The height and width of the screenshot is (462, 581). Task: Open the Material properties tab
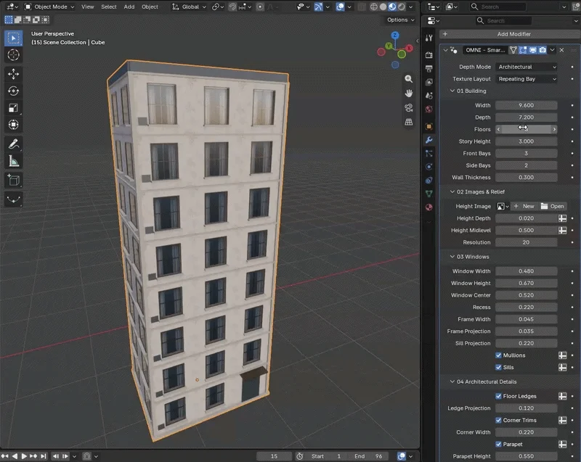click(x=429, y=207)
